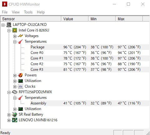Click the battery plug icon for SR Real Battery
The width and height of the screenshot is (150, 135).
pos(15,114)
